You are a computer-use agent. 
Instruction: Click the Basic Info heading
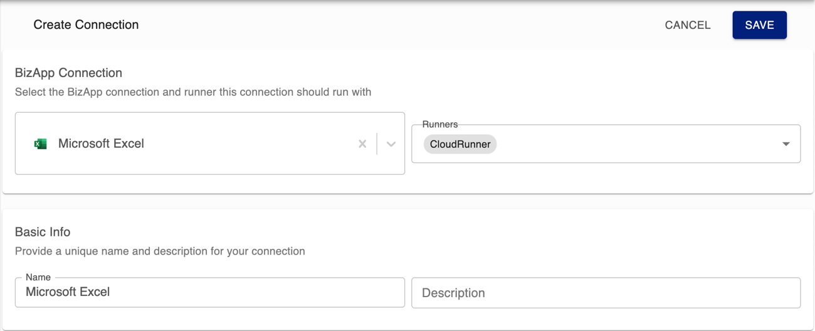[43, 232]
